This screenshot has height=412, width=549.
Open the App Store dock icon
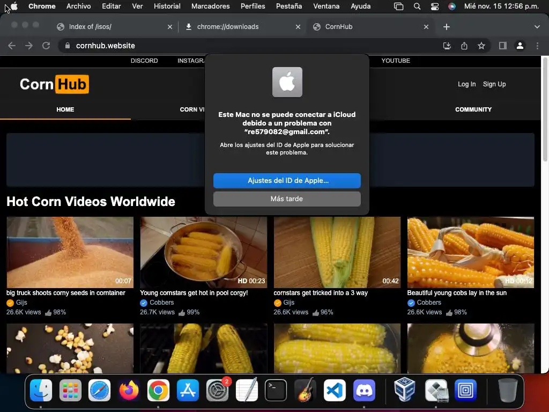pos(188,390)
